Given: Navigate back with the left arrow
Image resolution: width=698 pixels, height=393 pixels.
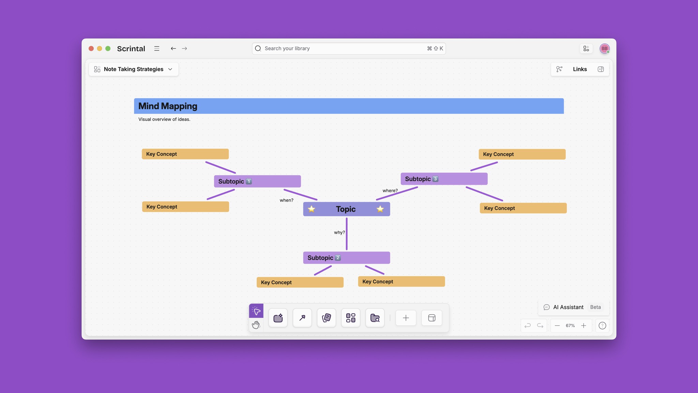Looking at the screenshot, I should point(173,48).
